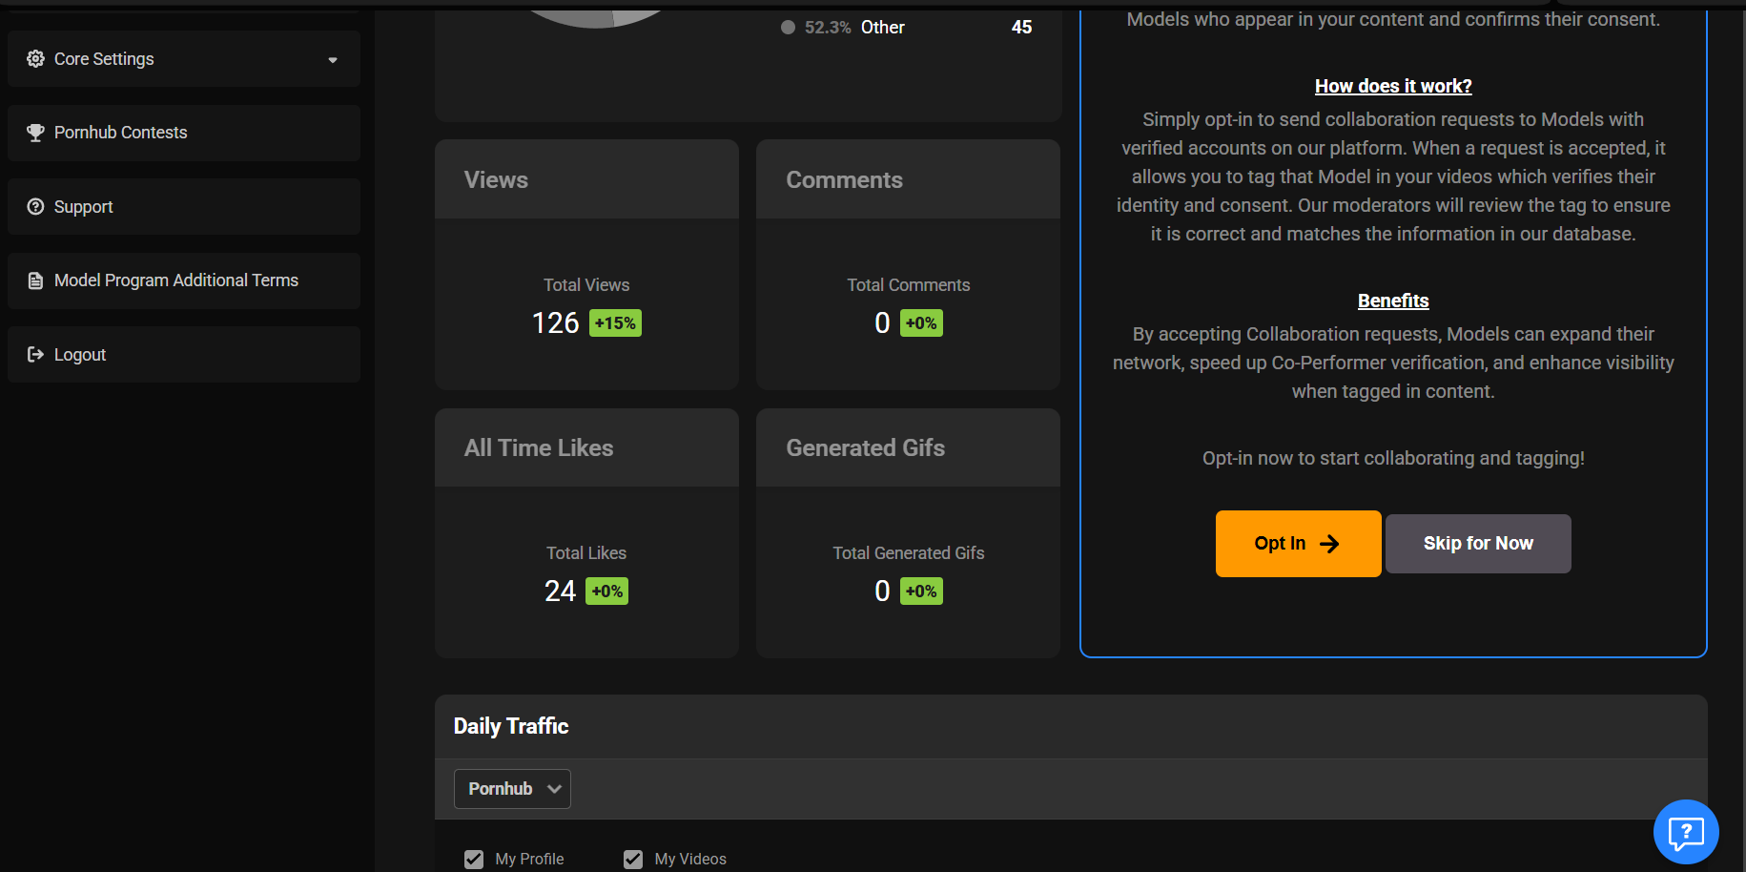Viewport: 1746px width, 872px height.
Task: Expand the Core Settings dropdown arrow
Action: tap(333, 60)
